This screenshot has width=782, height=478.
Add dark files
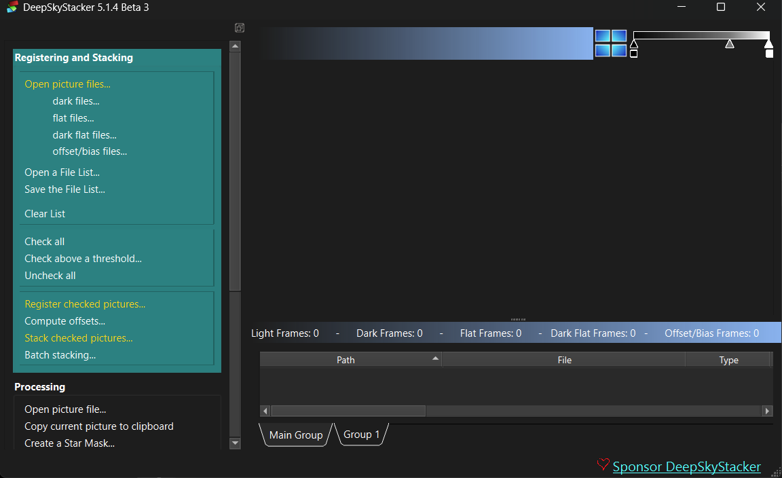point(76,101)
